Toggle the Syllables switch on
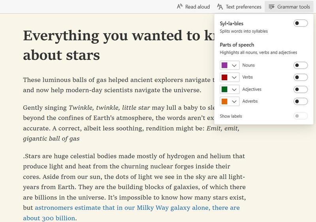316x222 pixels. [x=301, y=24]
